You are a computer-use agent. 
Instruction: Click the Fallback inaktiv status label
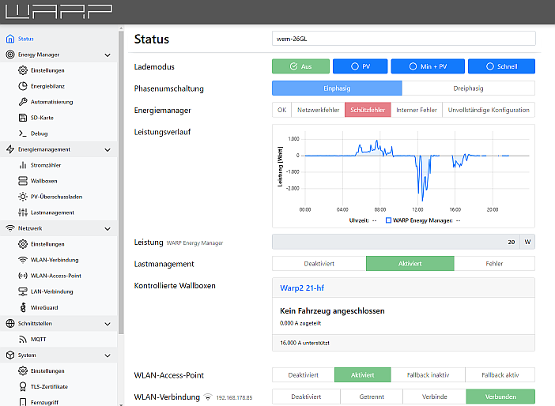[428, 375]
